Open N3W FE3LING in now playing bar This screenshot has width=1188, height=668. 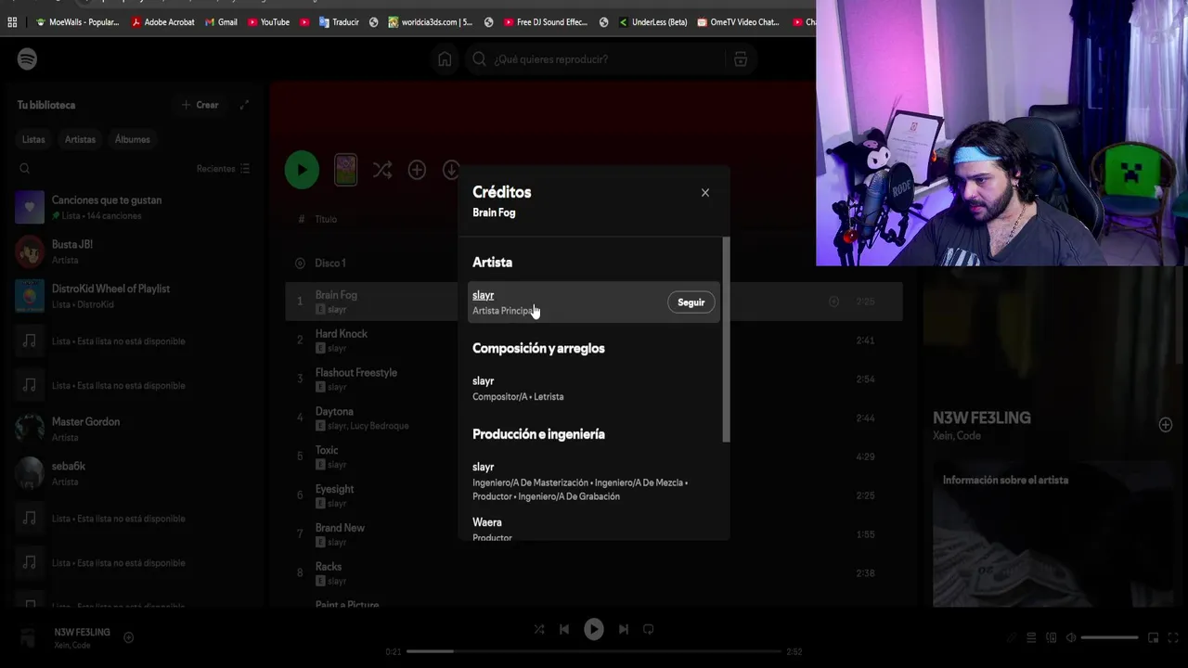(x=82, y=633)
